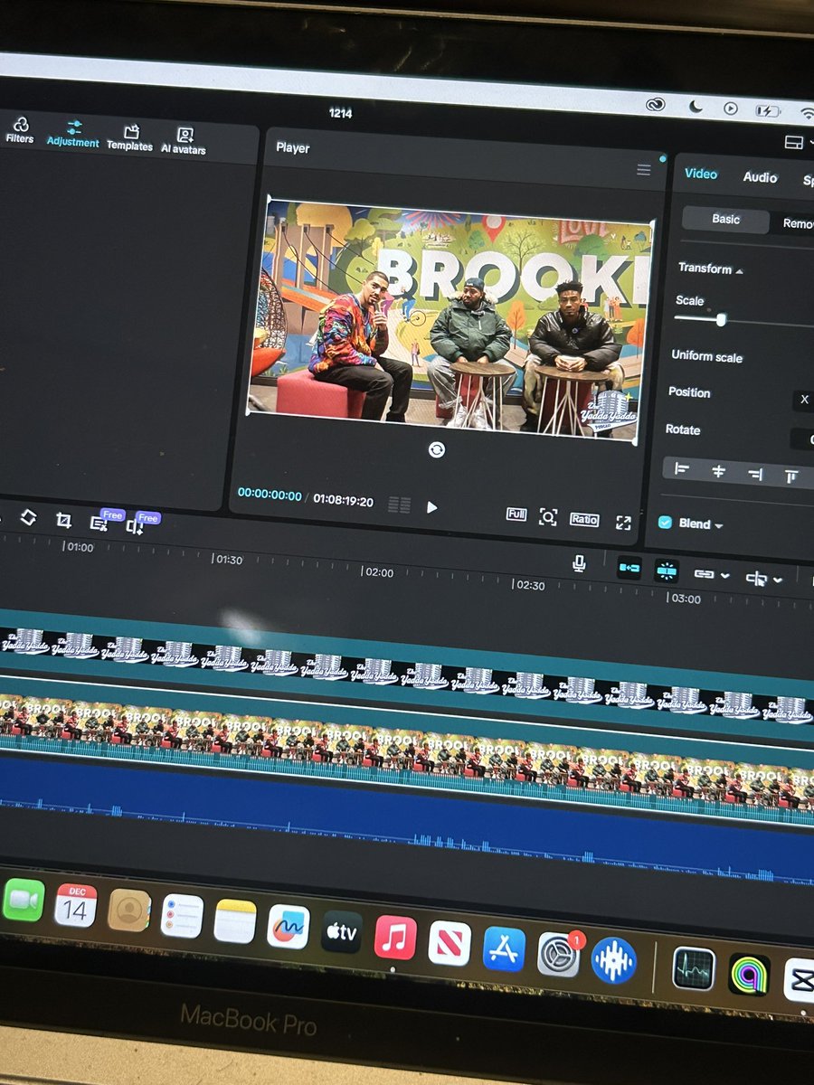Open the Ratio options

(x=584, y=519)
